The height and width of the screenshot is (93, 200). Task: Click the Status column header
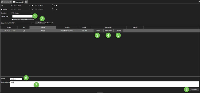[x=135, y=27]
